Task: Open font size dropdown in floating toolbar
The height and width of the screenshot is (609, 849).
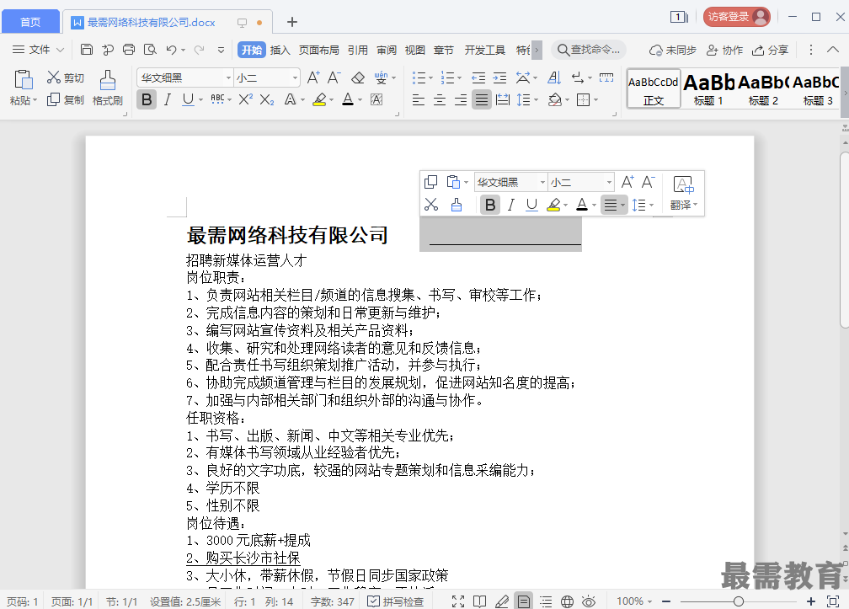Action: pos(609,183)
